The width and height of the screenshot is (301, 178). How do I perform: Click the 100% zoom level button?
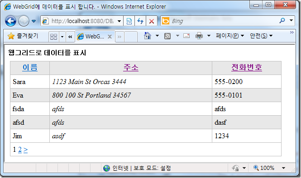pos(264,168)
